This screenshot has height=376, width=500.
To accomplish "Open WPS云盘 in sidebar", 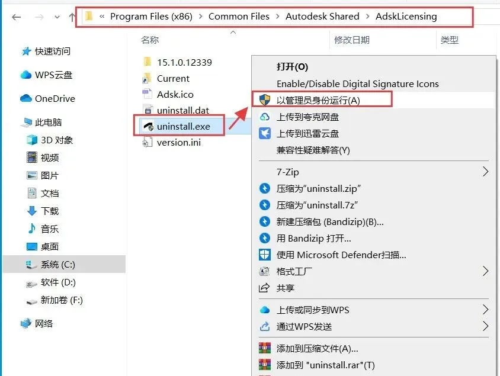I will point(53,75).
